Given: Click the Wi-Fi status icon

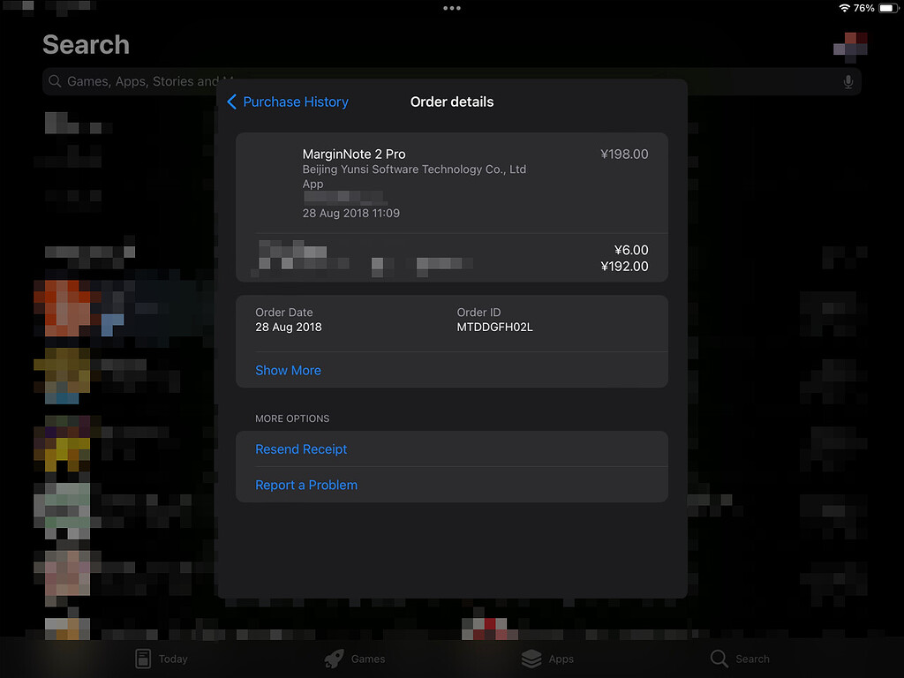Looking at the screenshot, I should point(844,8).
